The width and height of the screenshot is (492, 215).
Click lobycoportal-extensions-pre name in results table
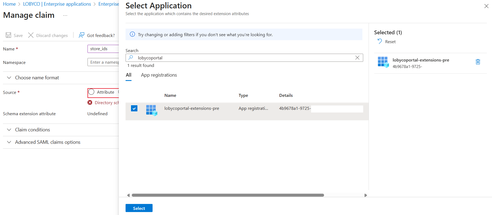tap(192, 108)
